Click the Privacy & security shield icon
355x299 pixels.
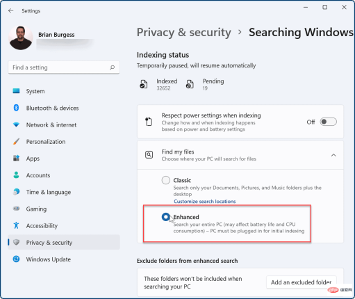point(16,242)
